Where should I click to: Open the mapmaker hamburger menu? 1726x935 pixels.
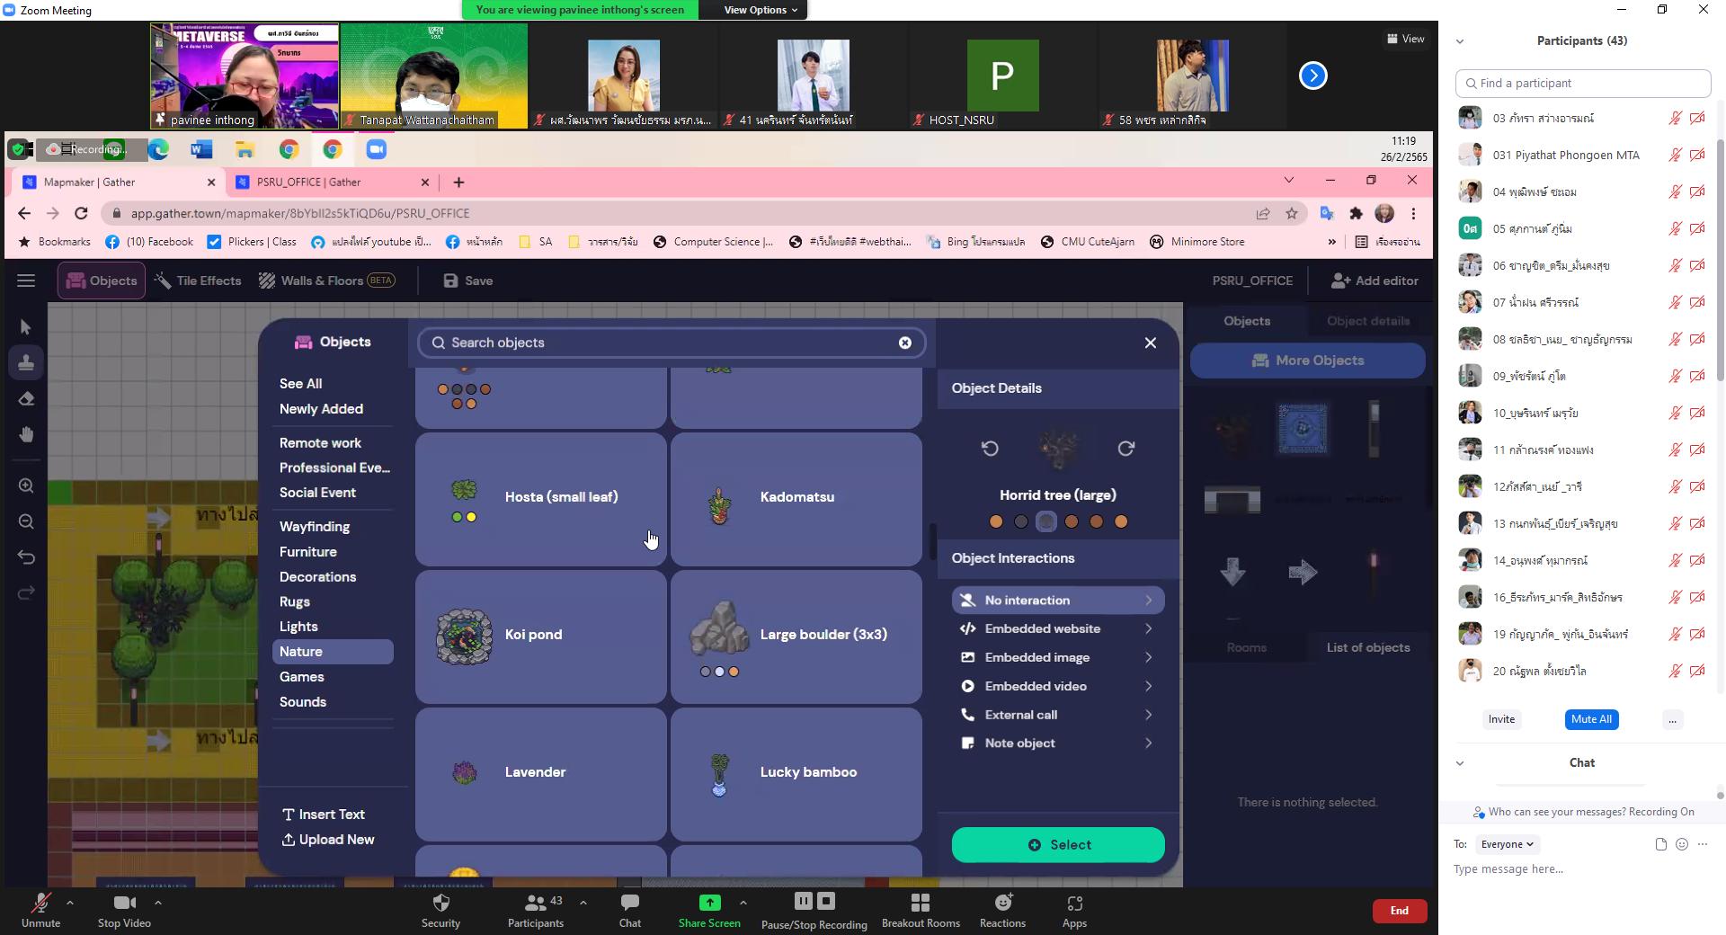tap(26, 280)
